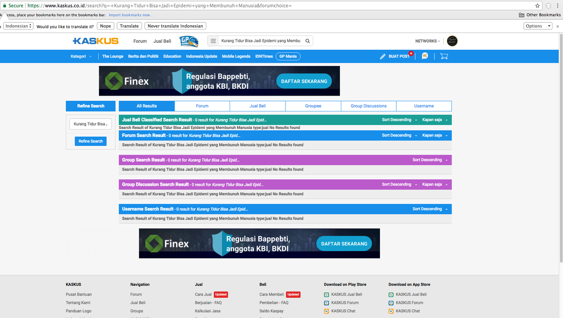The image size is (563, 318).
Task: Open Kapan saja in Jual Beli results
Action: 435,120
